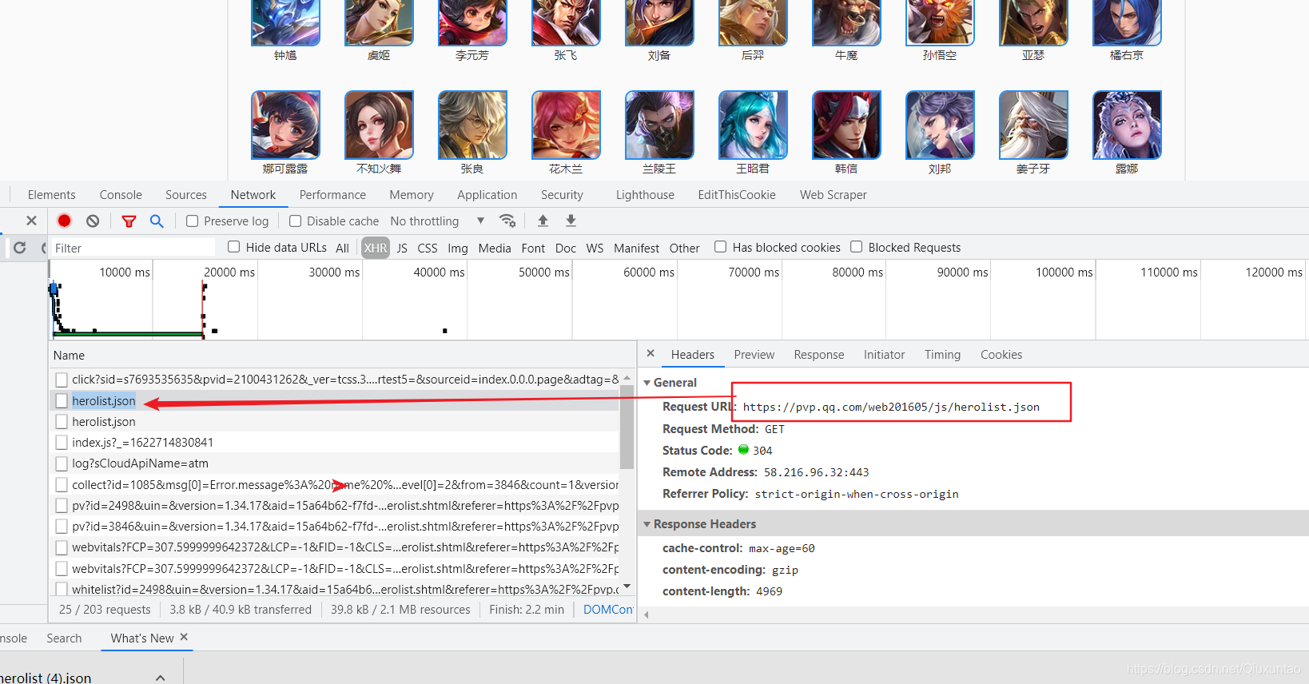Open the Preview tab of request details

(754, 354)
